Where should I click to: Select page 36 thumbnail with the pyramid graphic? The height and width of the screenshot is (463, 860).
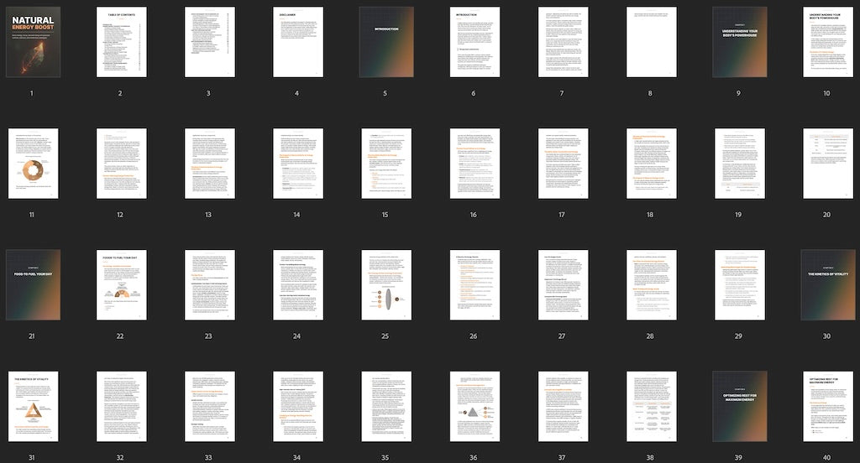point(474,406)
